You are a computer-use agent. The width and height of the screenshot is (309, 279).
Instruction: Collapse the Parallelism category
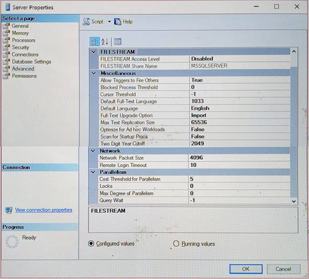(x=94, y=172)
